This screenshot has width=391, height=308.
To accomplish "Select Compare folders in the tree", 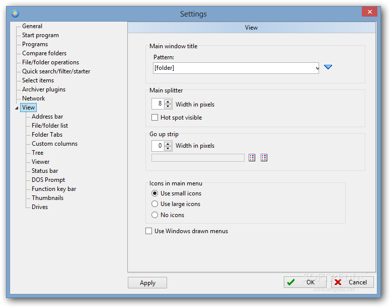I will pos(44,53).
